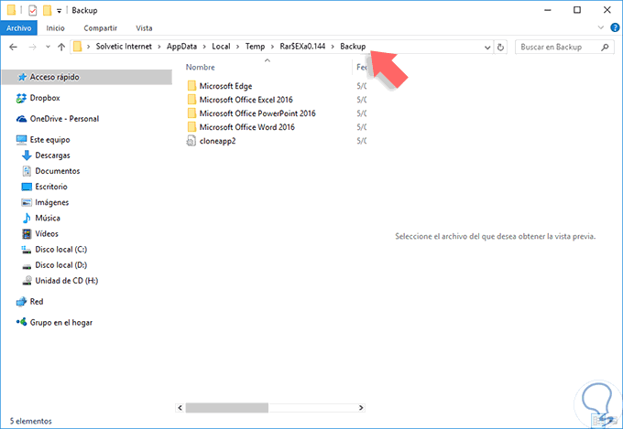Switch to the Compartir ribbon tab
623x429 pixels.
click(x=100, y=27)
